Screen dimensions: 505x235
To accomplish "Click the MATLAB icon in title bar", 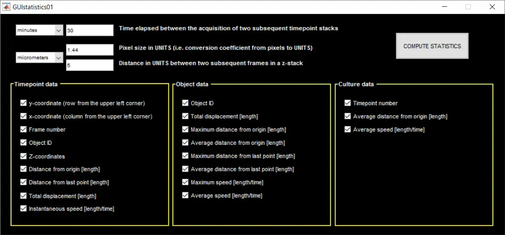I will coord(7,7).
